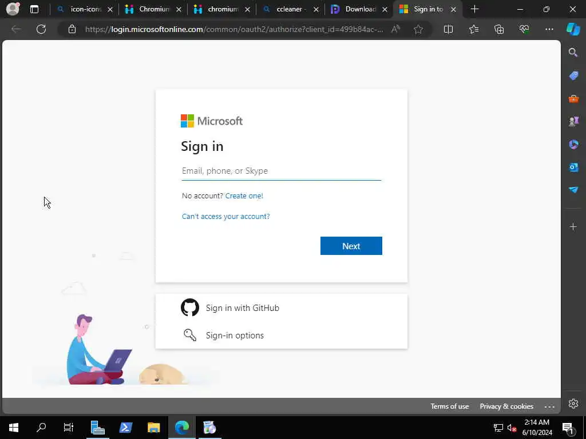Image resolution: width=586 pixels, height=439 pixels.
Task: Open the Windows Start menu
Action: [x=14, y=428]
